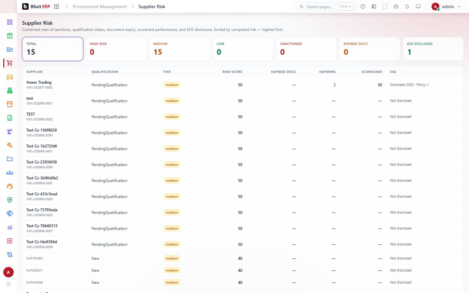The image size is (469, 293).
Task: Click supplier Test Co 3b90d0b2
Action: pos(42,178)
